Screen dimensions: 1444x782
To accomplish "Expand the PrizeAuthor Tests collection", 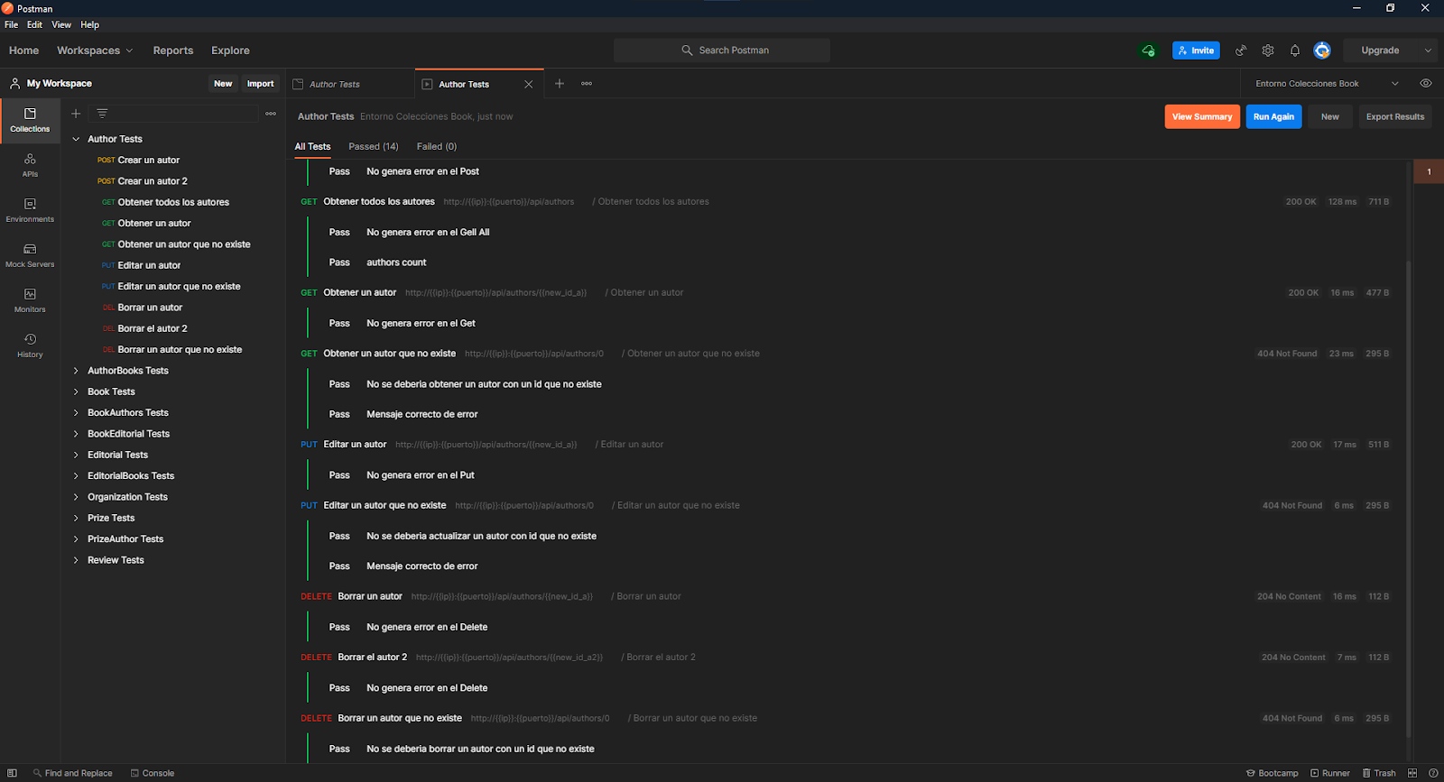I will pos(76,539).
